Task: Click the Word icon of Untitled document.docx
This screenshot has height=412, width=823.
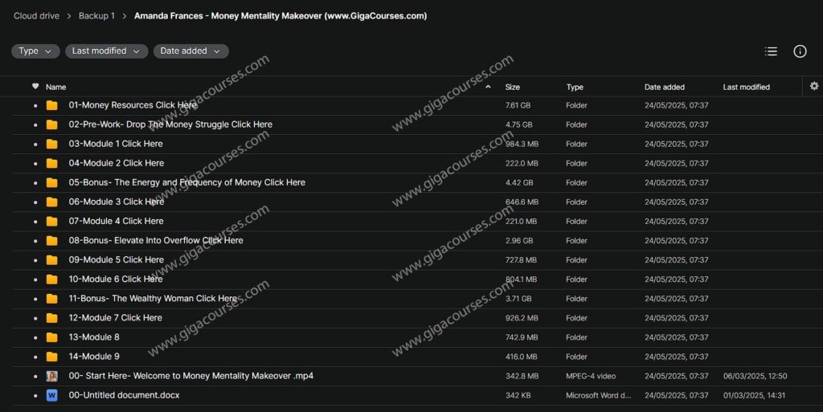Action: [52, 395]
